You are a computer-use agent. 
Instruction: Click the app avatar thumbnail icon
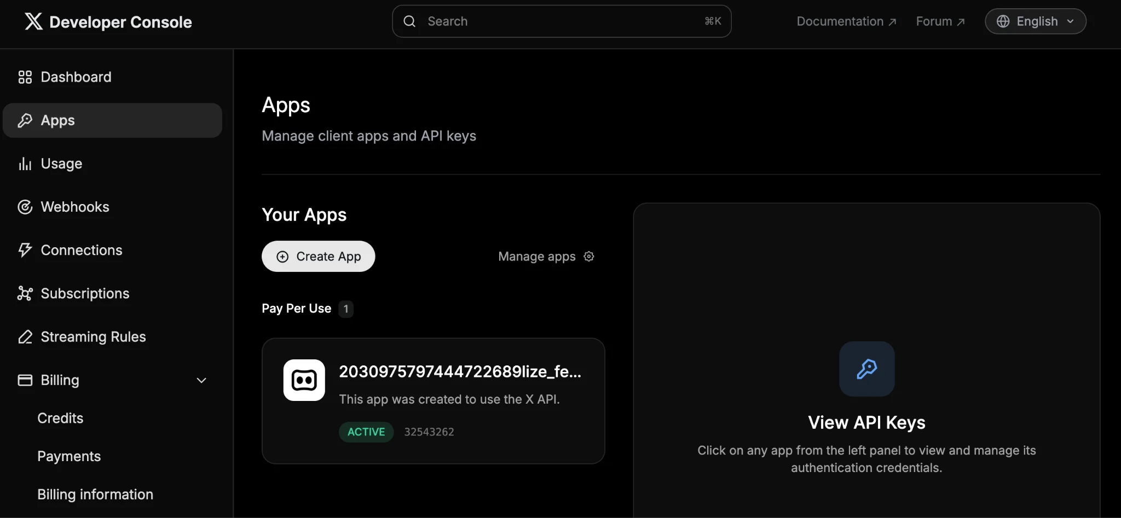[304, 380]
